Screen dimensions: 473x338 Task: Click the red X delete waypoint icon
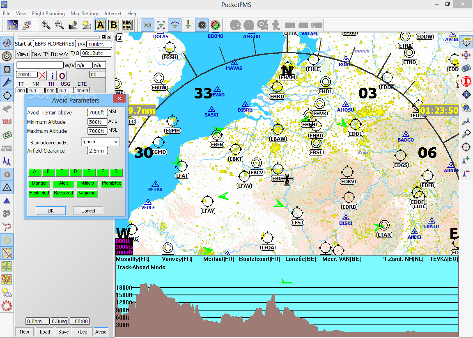point(42,75)
